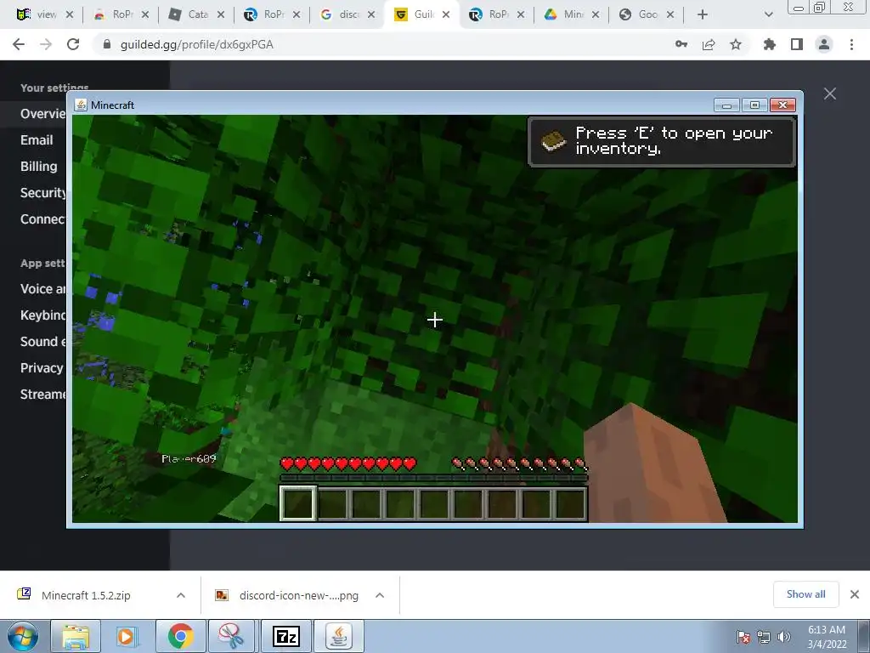This screenshot has height=653, width=870.
Task: Switch to the Cata tab
Action: pyautogui.click(x=189, y=14)
